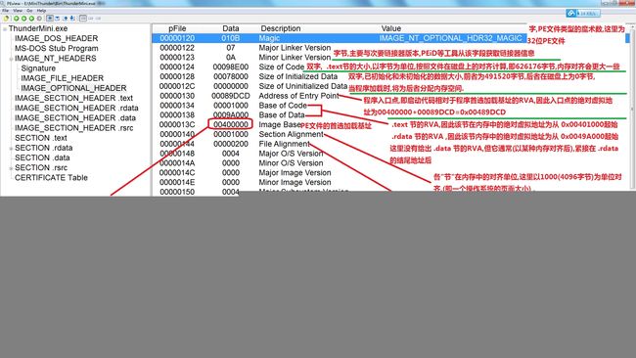Click the second gray view-mode toolbar icon
This screenshot has height=358, width=636.
(90, 19)
